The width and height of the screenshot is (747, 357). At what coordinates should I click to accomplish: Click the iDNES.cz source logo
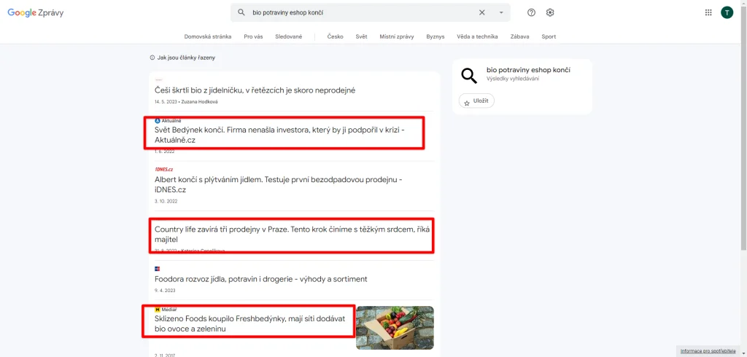tap(164, 170)
